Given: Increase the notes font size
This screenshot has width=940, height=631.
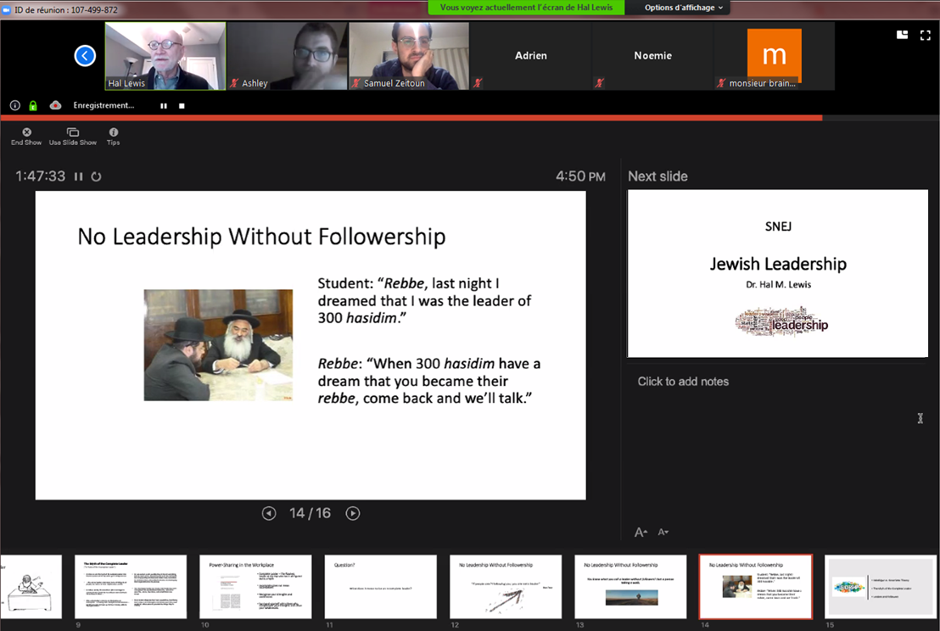Looking at the screenshot, I should [641, 533].
